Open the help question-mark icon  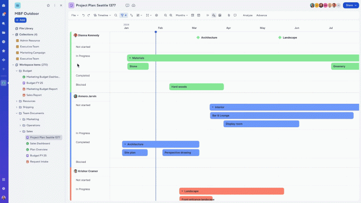click(x=4, y=189)
